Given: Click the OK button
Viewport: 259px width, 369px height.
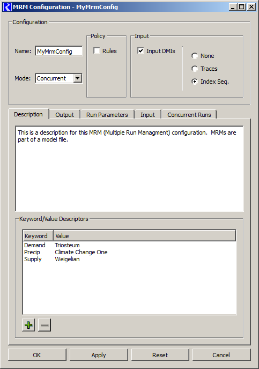Looking at the screenshot, I should tap(37, 355).
